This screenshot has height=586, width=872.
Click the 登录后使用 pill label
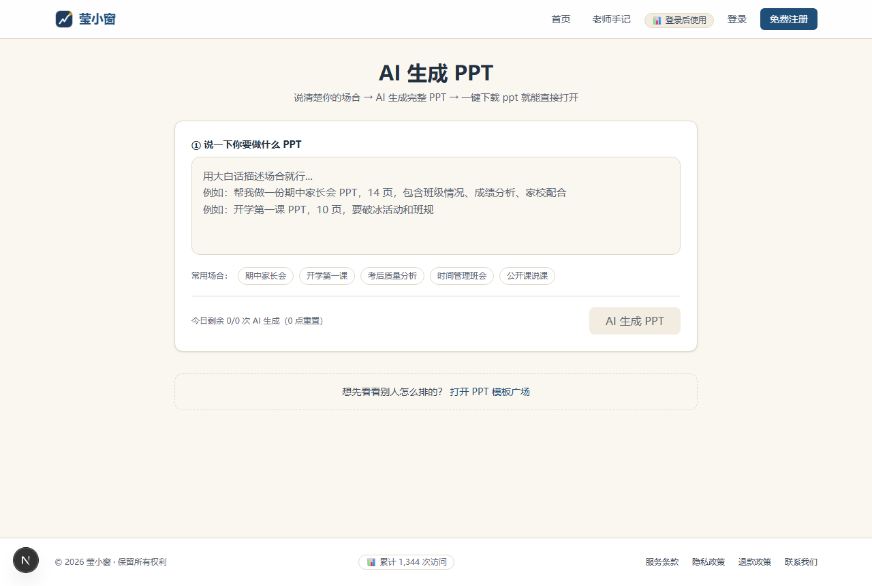(x=686, y=20)
